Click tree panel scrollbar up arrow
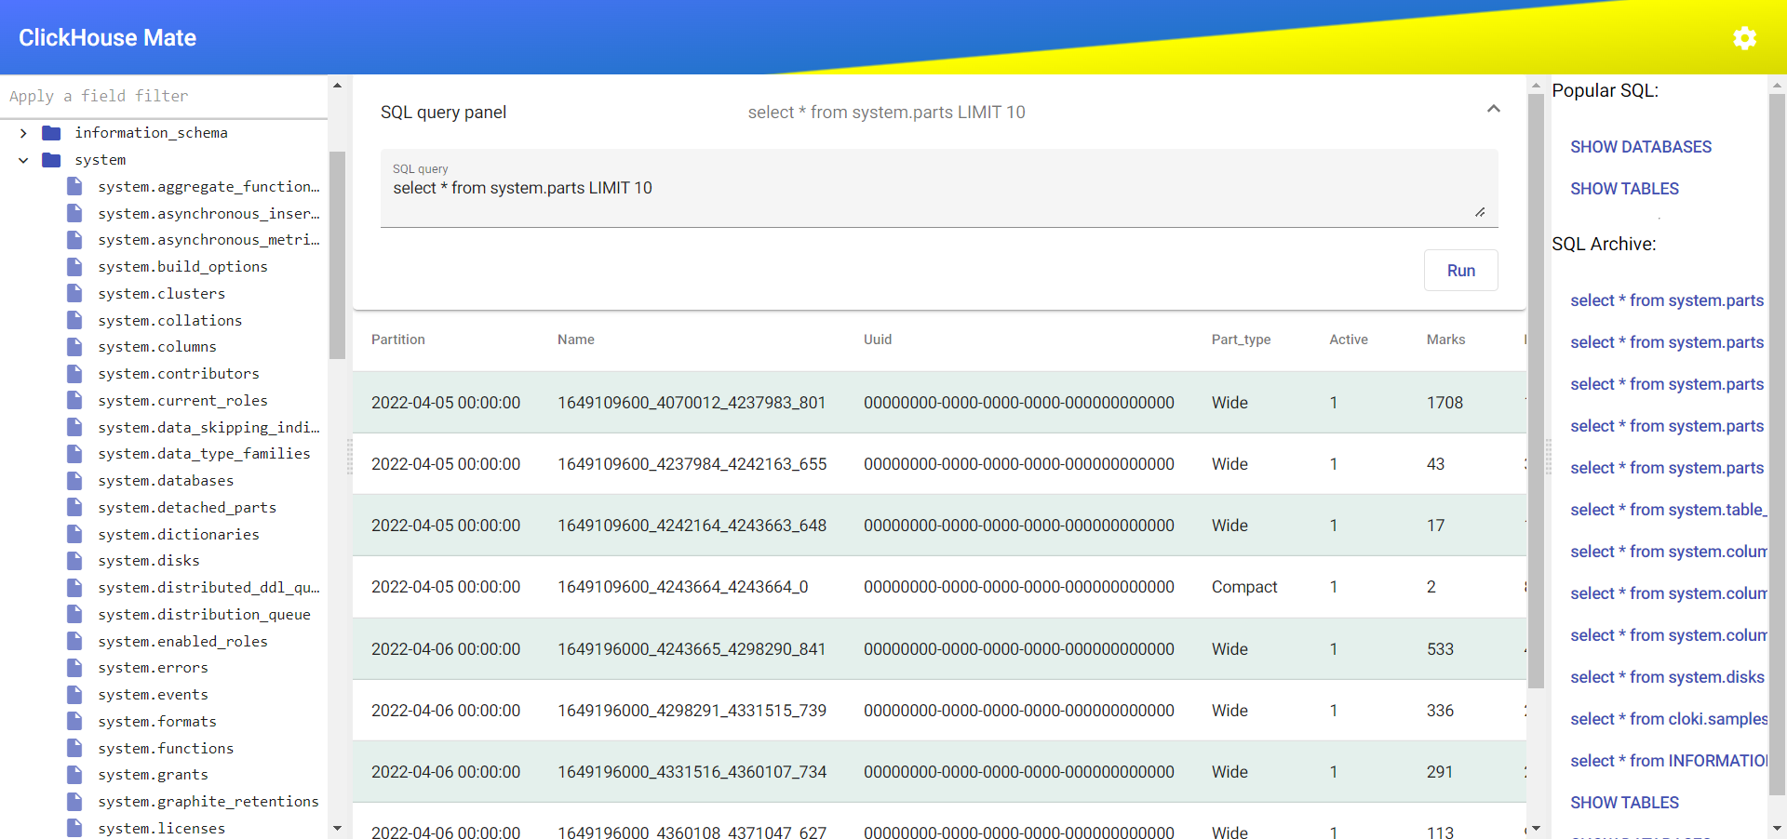Screen dimensions: 1787x839 pos(337,86)
